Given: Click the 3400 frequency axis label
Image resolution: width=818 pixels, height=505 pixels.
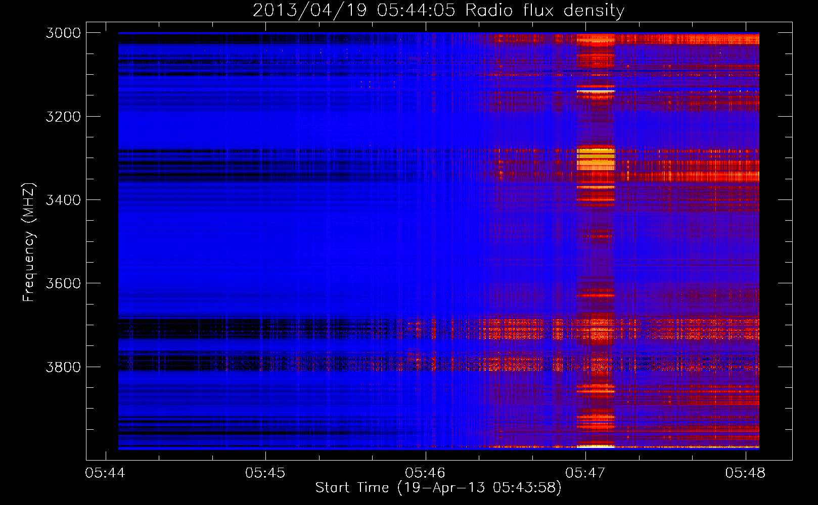Looking at the screenshot, I should pyautogui.click(x=63, y=200).
